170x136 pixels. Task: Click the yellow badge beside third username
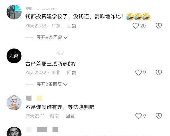point(39,98)
